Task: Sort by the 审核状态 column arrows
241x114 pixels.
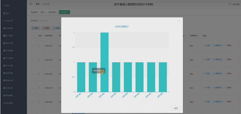Action: tap(198, 36)
